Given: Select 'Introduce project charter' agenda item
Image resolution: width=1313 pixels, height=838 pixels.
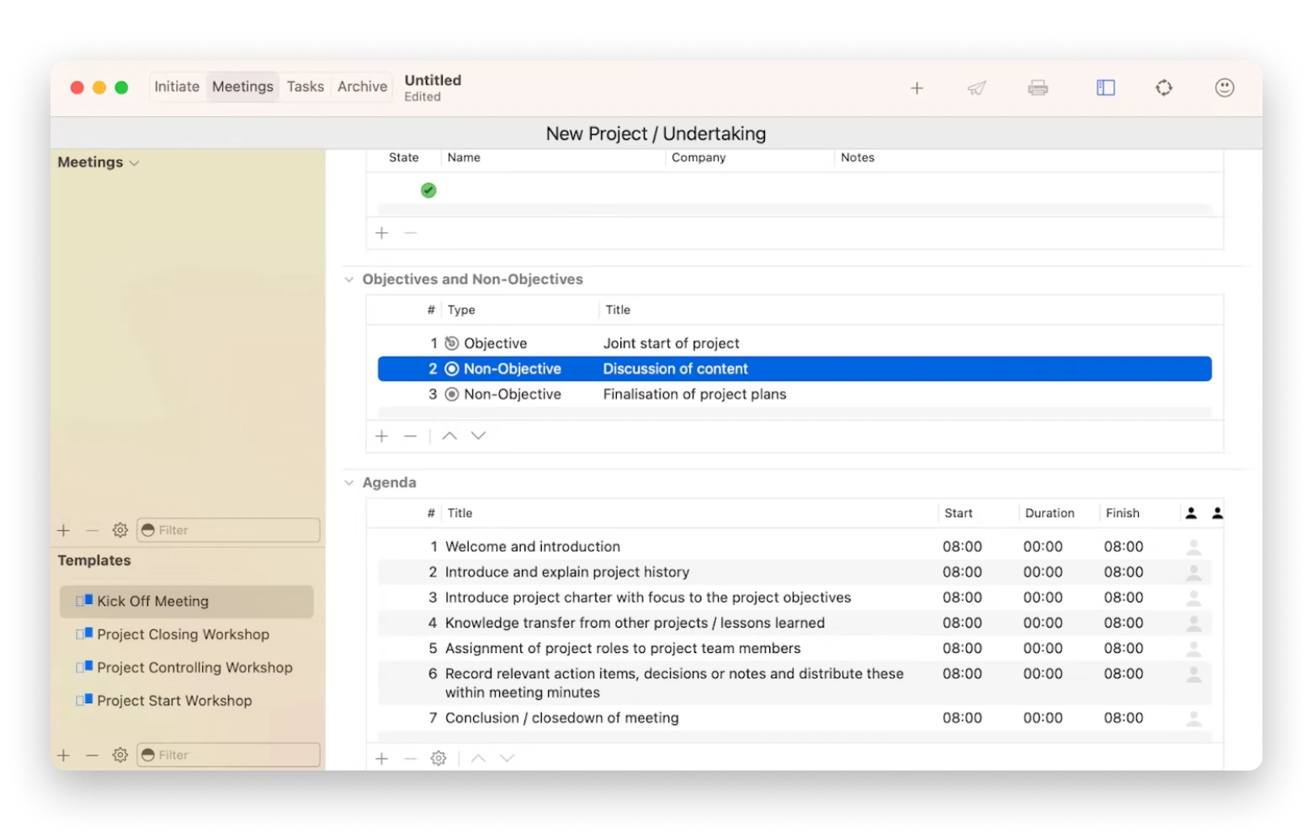Looking at the screenshot, I should point(795,597).
